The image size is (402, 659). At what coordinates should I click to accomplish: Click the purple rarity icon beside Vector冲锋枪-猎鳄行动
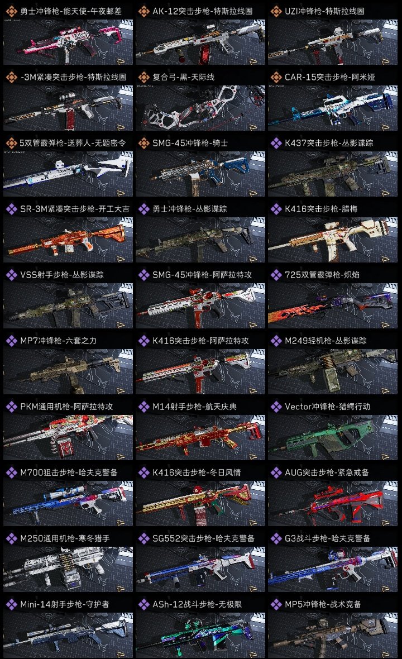pos(276,407)
